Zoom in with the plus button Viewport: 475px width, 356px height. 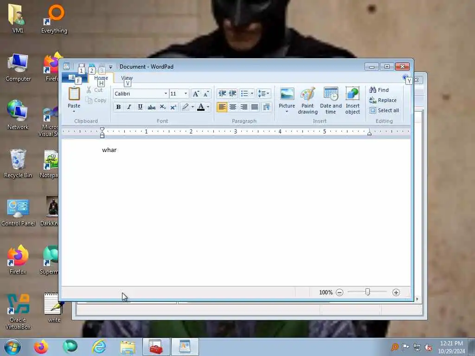[396, 292]
